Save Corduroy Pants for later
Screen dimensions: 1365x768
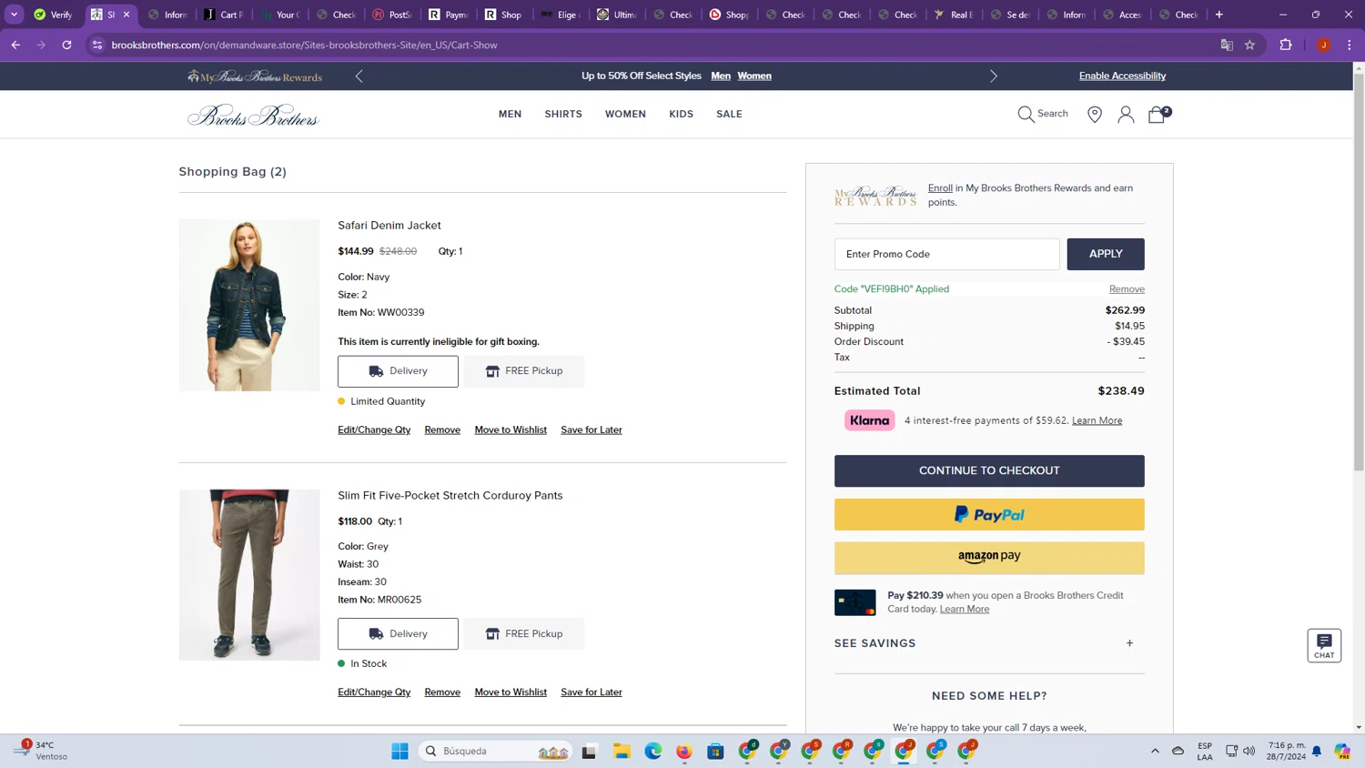(591, 692)
